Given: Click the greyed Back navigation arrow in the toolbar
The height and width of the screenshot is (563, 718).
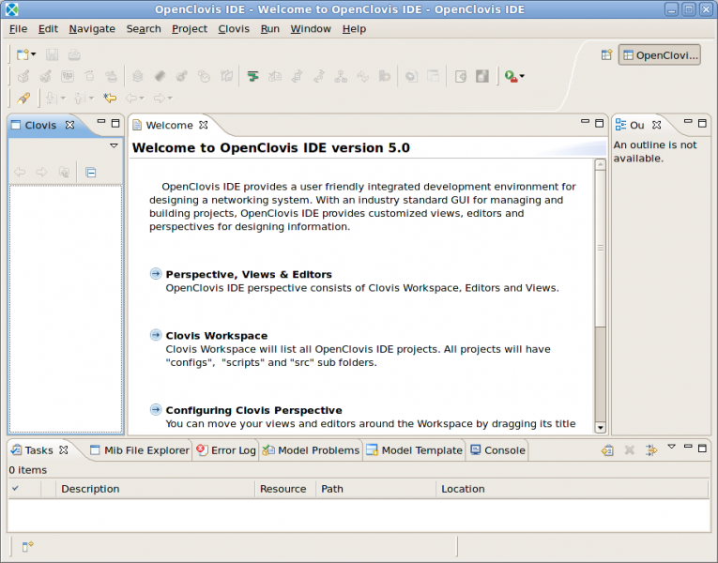Looking at the screenshot, I should click(x=132, y=98).
